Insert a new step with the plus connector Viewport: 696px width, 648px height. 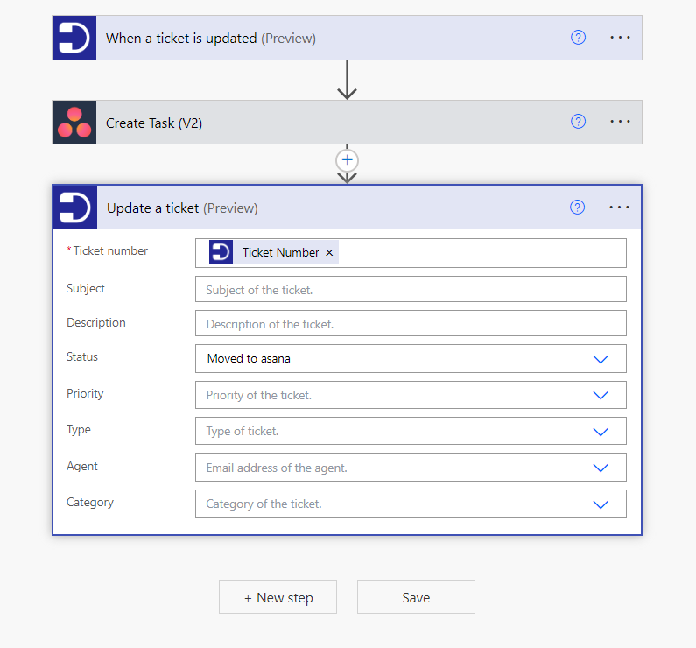pos(347,160)
